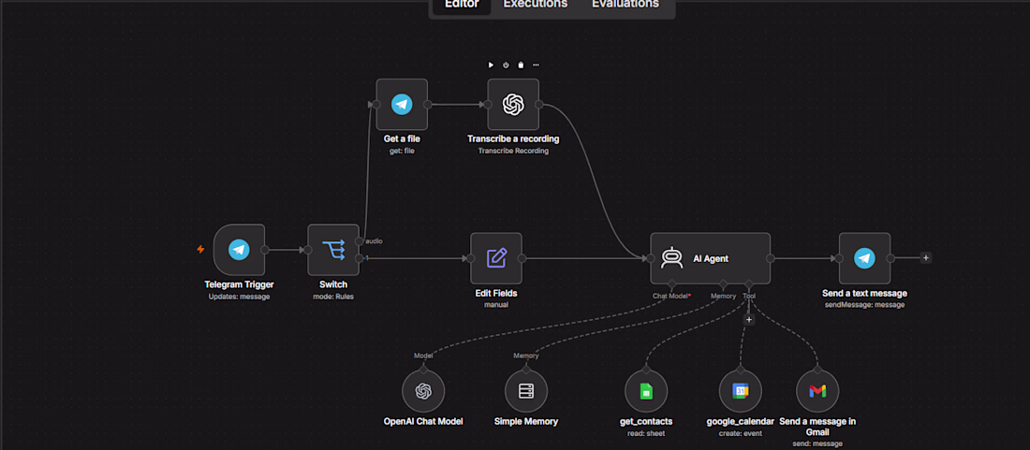The width and height of the screenshot is (1030, 450).
Task: Click the 'send: message' subtitle text
Action: click(817, 443)
